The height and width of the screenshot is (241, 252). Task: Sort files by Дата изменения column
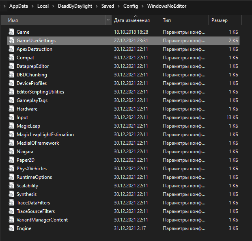click(x=132, y=20)
